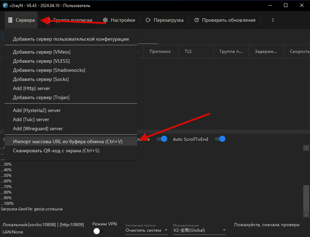Select Добавить сервер [Trojan]
Viewport: 310px width, 237px height.
[x=71, y=97]
